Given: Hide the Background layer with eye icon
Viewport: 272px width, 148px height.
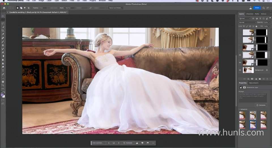Looking at the screenshot, I should coord(240,70).
